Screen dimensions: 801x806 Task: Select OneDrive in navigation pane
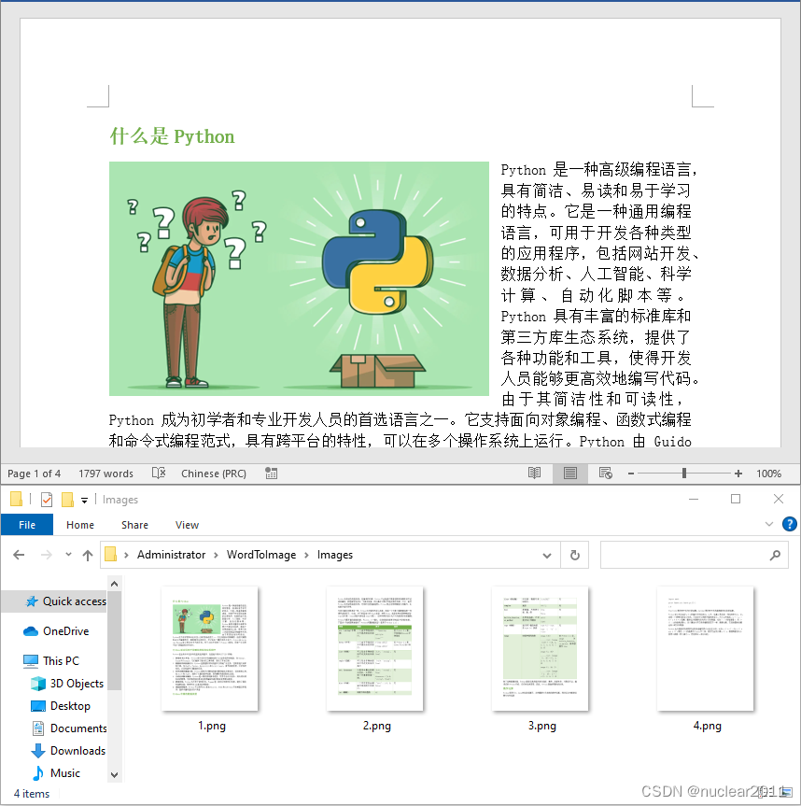[x=57, y=631]
